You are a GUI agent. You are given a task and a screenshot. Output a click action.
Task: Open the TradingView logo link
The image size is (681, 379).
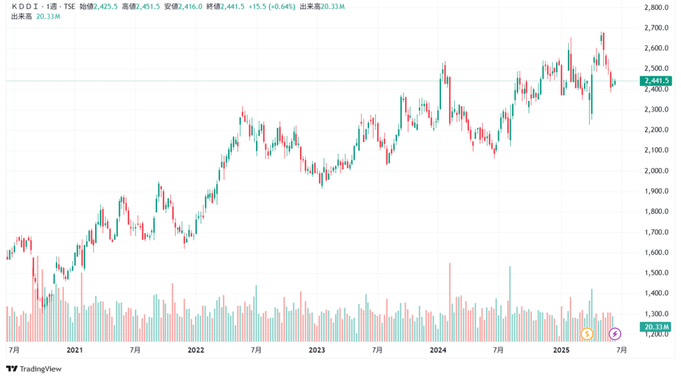click(x=34, y=369)
